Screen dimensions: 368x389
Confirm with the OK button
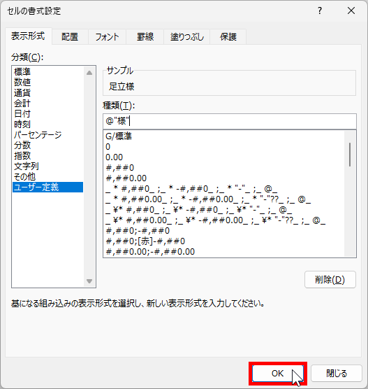point(278,373)
